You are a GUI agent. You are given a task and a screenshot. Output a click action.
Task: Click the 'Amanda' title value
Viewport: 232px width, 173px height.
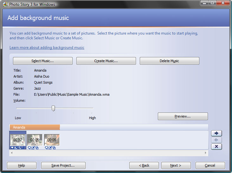point(40,70)
